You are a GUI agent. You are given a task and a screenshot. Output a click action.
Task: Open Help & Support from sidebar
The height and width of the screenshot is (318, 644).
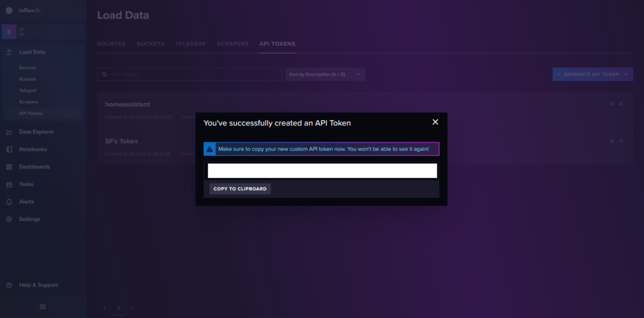(x=38, y=285)
